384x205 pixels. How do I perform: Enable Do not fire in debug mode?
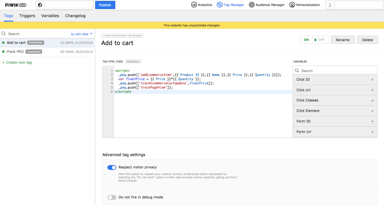click(112, 197)
